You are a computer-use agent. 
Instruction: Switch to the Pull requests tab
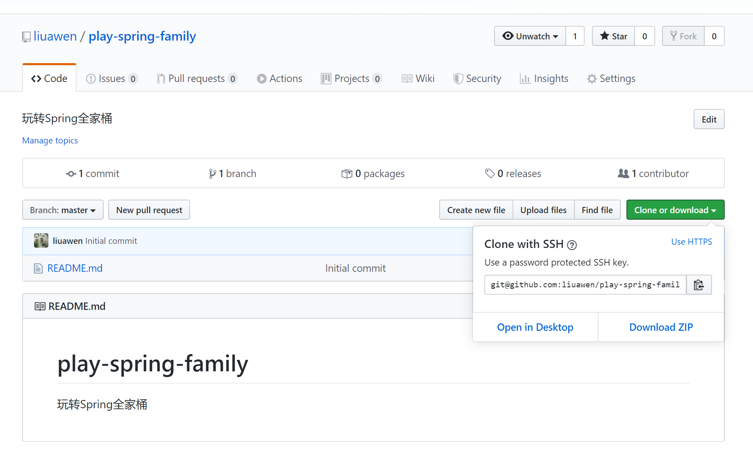(197, 78)
